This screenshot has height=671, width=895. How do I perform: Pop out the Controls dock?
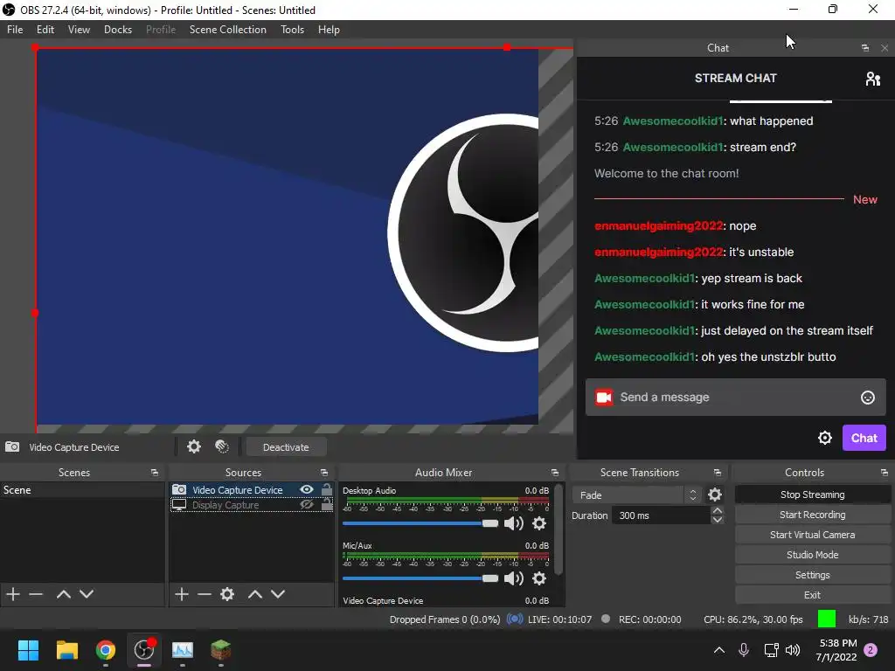tap(885, 473)
